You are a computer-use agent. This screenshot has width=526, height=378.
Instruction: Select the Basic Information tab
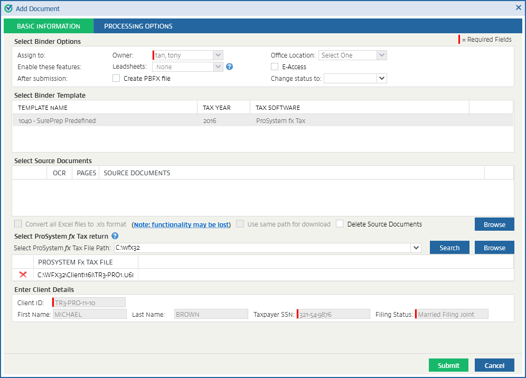click(49, 26)
